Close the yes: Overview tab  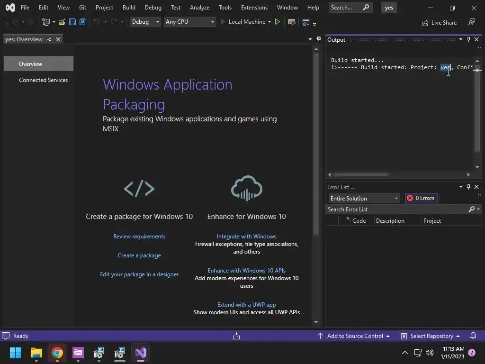pyautogui.click(x=58, y=39)
